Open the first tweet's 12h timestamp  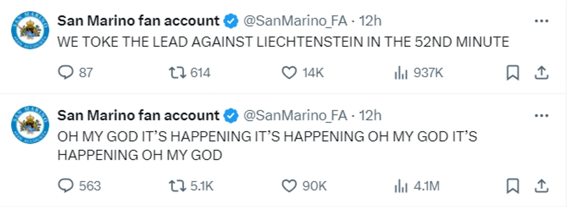pos(370,21)
